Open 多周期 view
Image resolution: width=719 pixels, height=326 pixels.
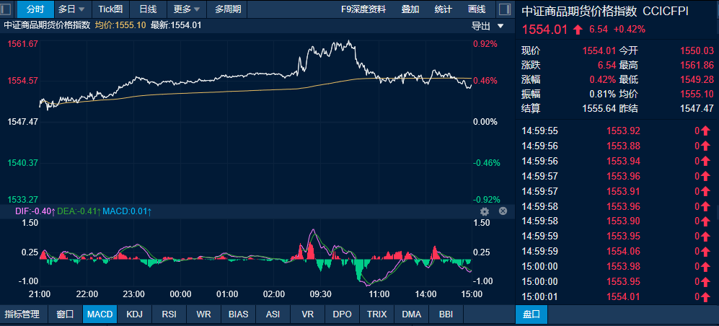click(227, 9)
